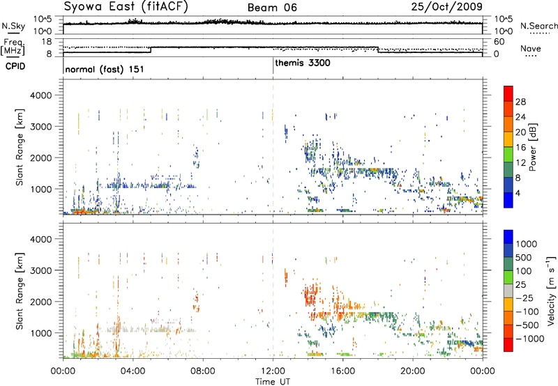This screenshot has width=558, height=386.
Task: Click the '18' frequency tick label
Action: click(x=46, y=42)
